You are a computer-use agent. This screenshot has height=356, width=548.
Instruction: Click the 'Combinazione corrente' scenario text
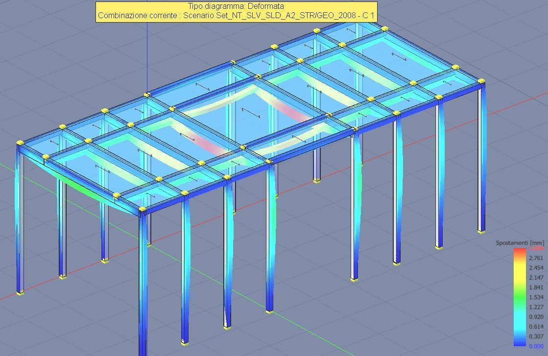point(236,16)
